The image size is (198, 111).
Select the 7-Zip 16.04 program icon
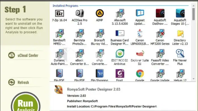pos(60,13)
